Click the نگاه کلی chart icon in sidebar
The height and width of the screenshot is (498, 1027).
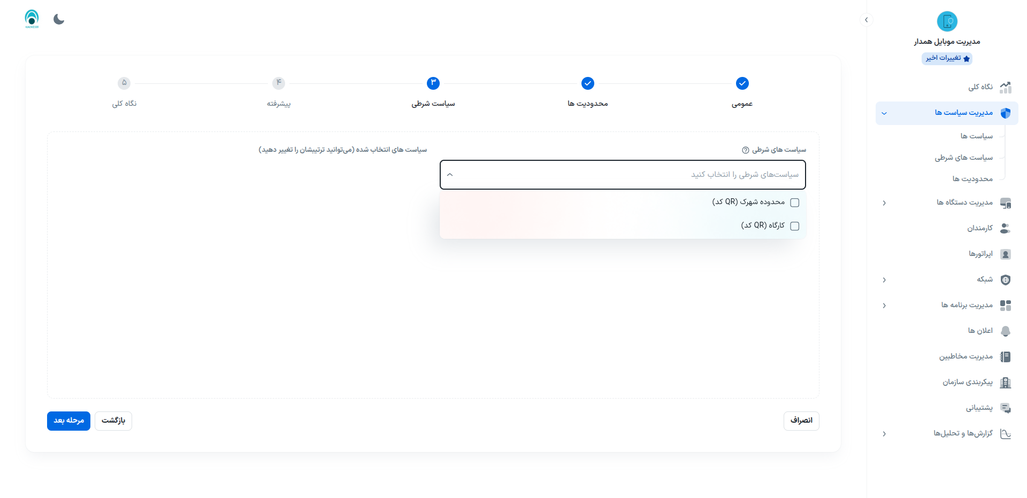point(1006,87)
